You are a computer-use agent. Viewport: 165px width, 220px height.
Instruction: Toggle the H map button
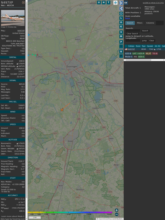coord(104,2)
